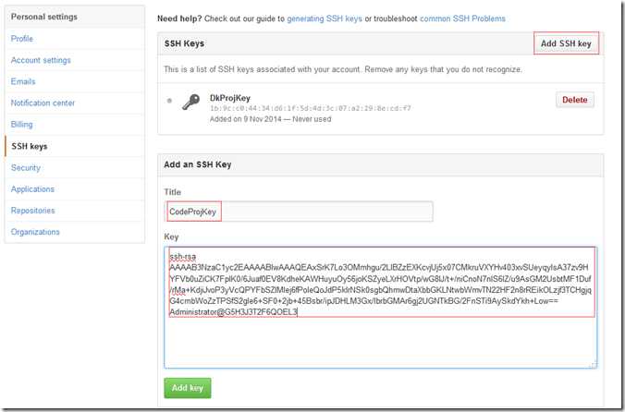625x412 pixels.
Task: Select the SSH keys sidebar item
Action: coord(30,147)
